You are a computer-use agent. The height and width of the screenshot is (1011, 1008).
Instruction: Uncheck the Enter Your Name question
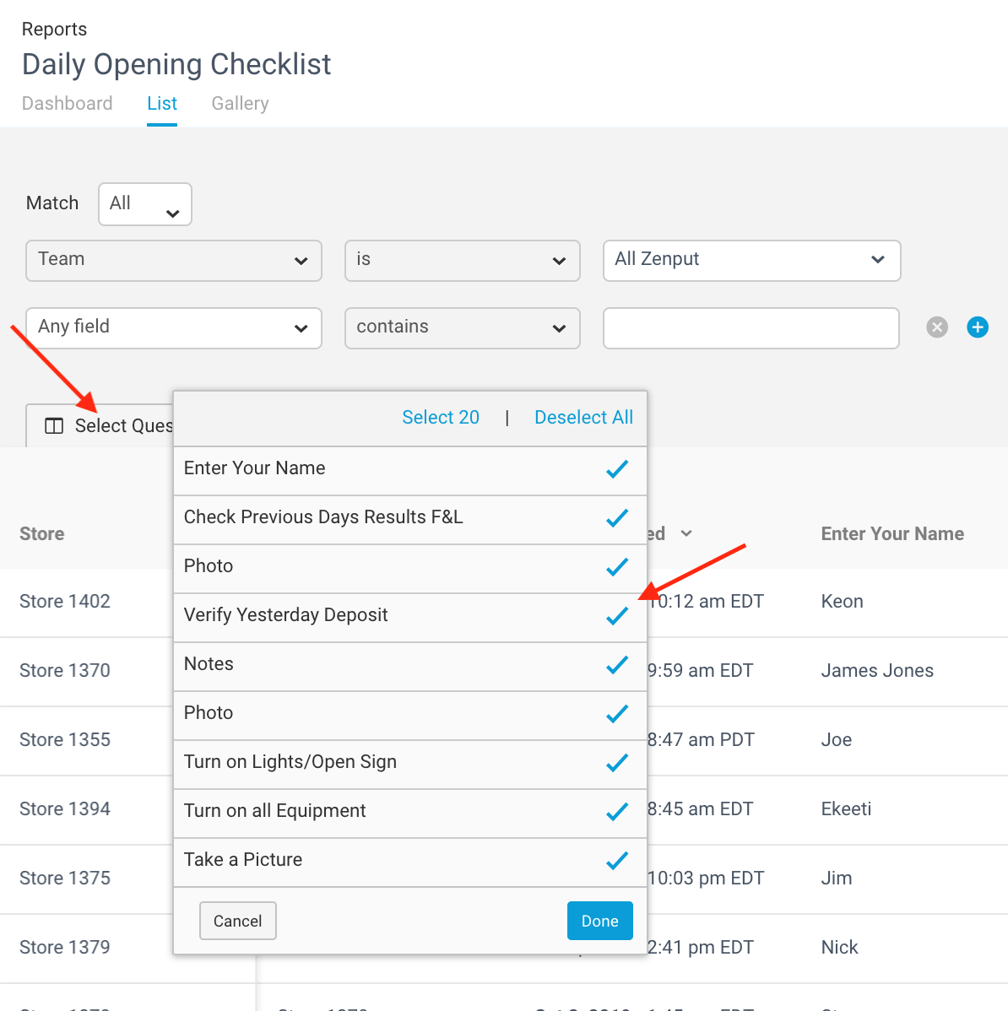617,468
